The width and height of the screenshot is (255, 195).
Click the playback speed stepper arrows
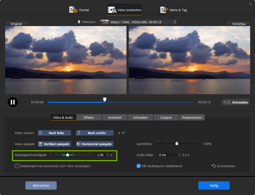coord(107,155)
